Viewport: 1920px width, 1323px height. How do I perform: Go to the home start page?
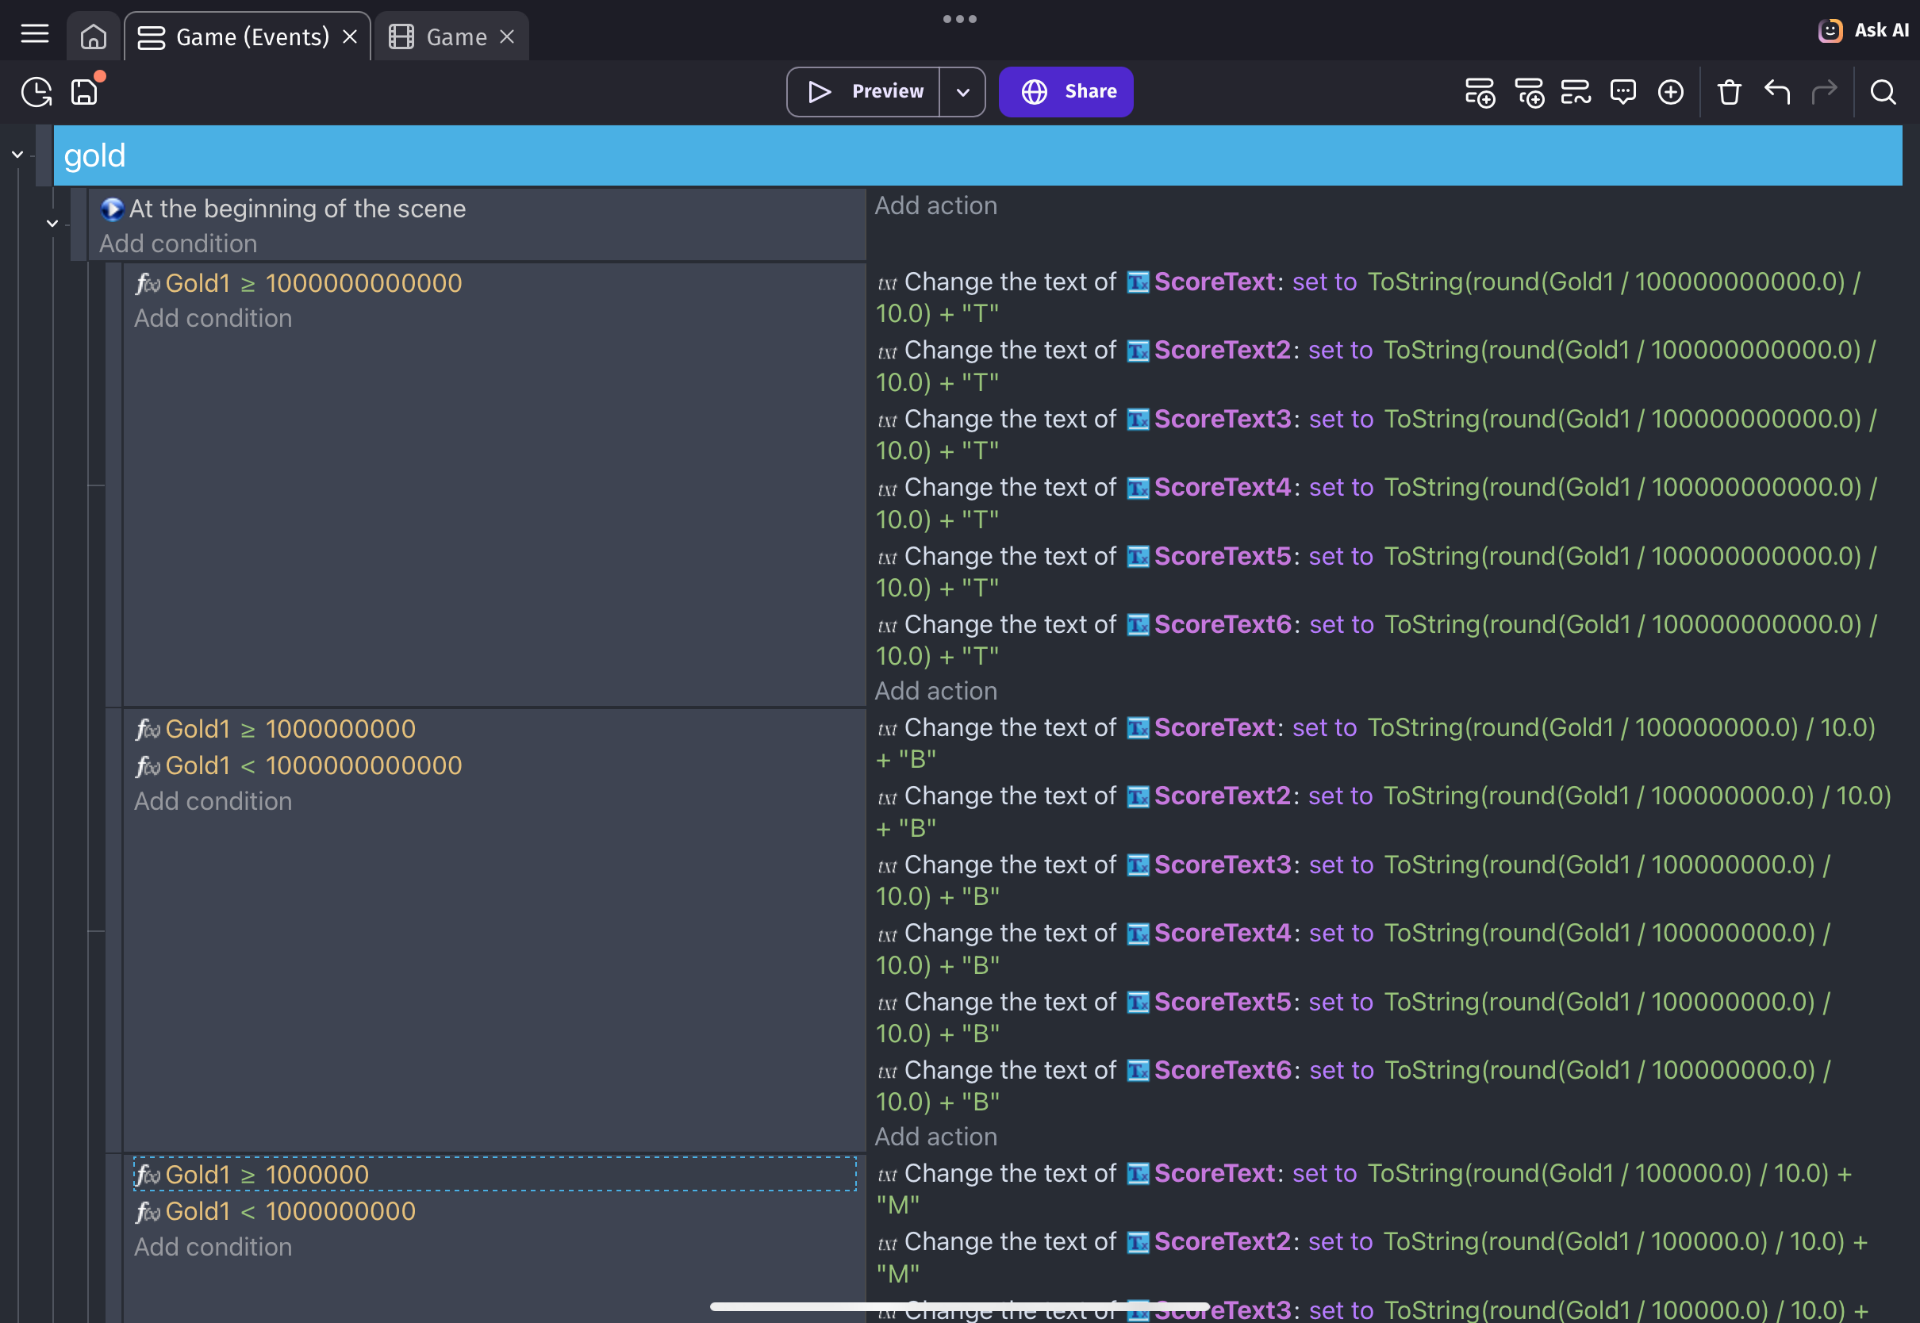94,36
